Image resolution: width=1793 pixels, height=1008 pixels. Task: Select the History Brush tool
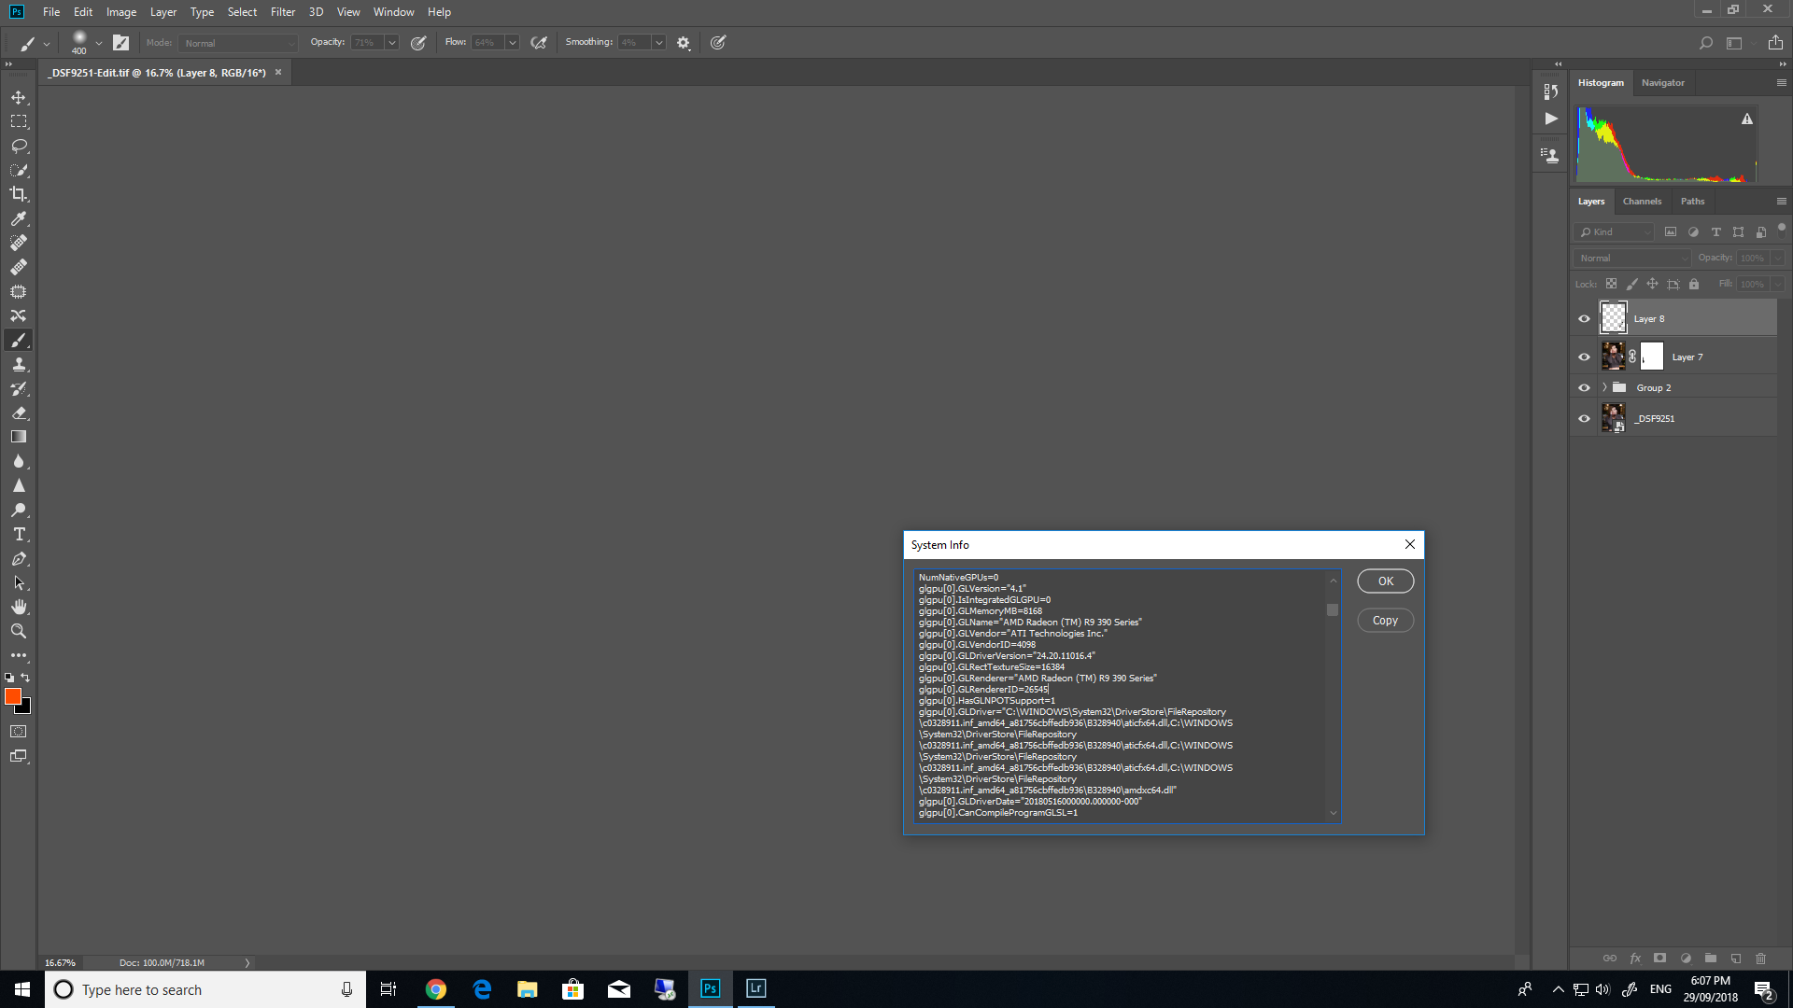pyautogui.click(x=19, y=388)
